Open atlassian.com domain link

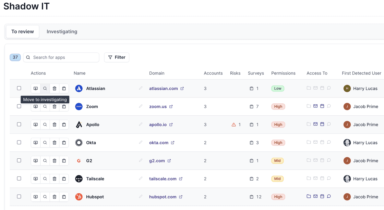click(166, 88)
